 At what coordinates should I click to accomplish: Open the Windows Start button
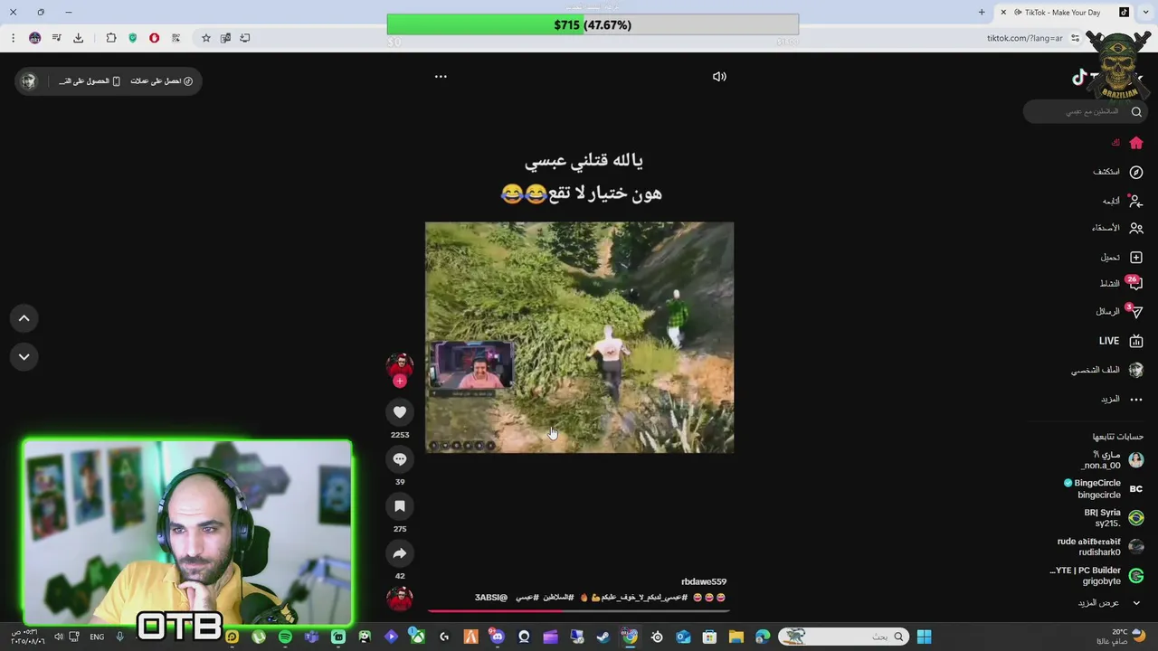[924, 637]
